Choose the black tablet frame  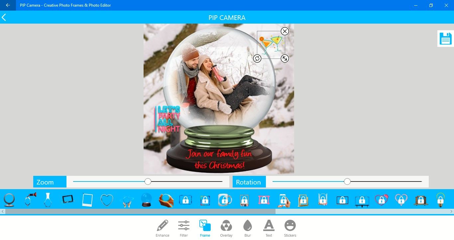(68, 199)
